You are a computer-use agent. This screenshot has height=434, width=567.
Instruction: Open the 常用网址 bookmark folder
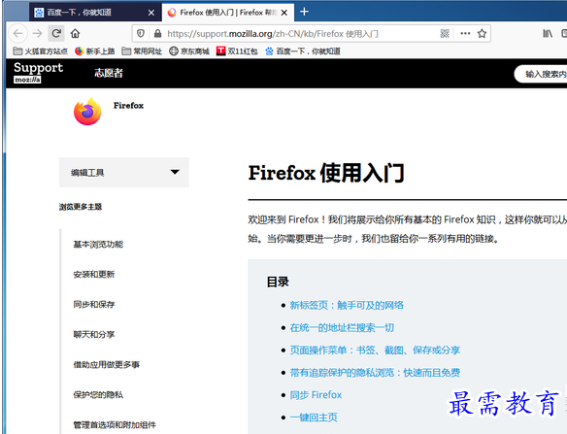point(142,51)
